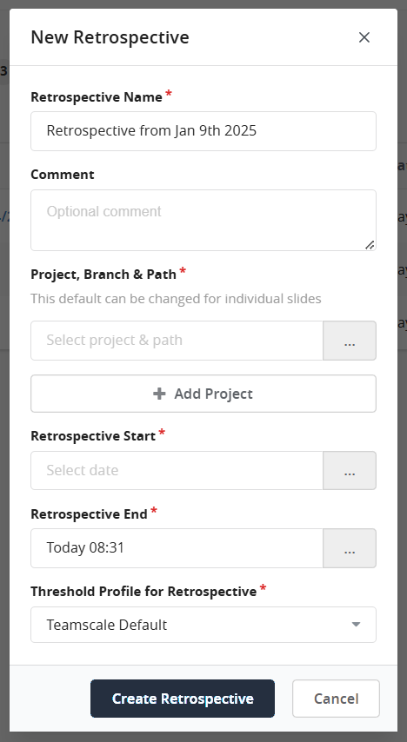Click the plus icon beside Add Project
Viewport: 407px width, 742px height.
(160, 394)
